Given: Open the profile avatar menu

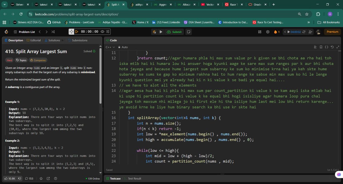Looking at the screenshot, I should pyautogui.click(x=318, y=32).
